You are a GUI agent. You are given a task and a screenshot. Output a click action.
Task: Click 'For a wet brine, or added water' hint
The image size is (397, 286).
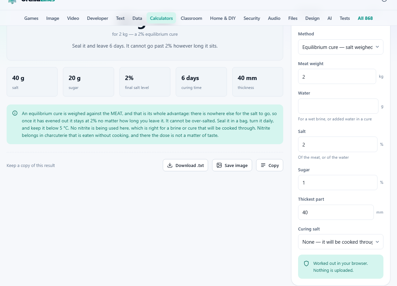point(335,119)
